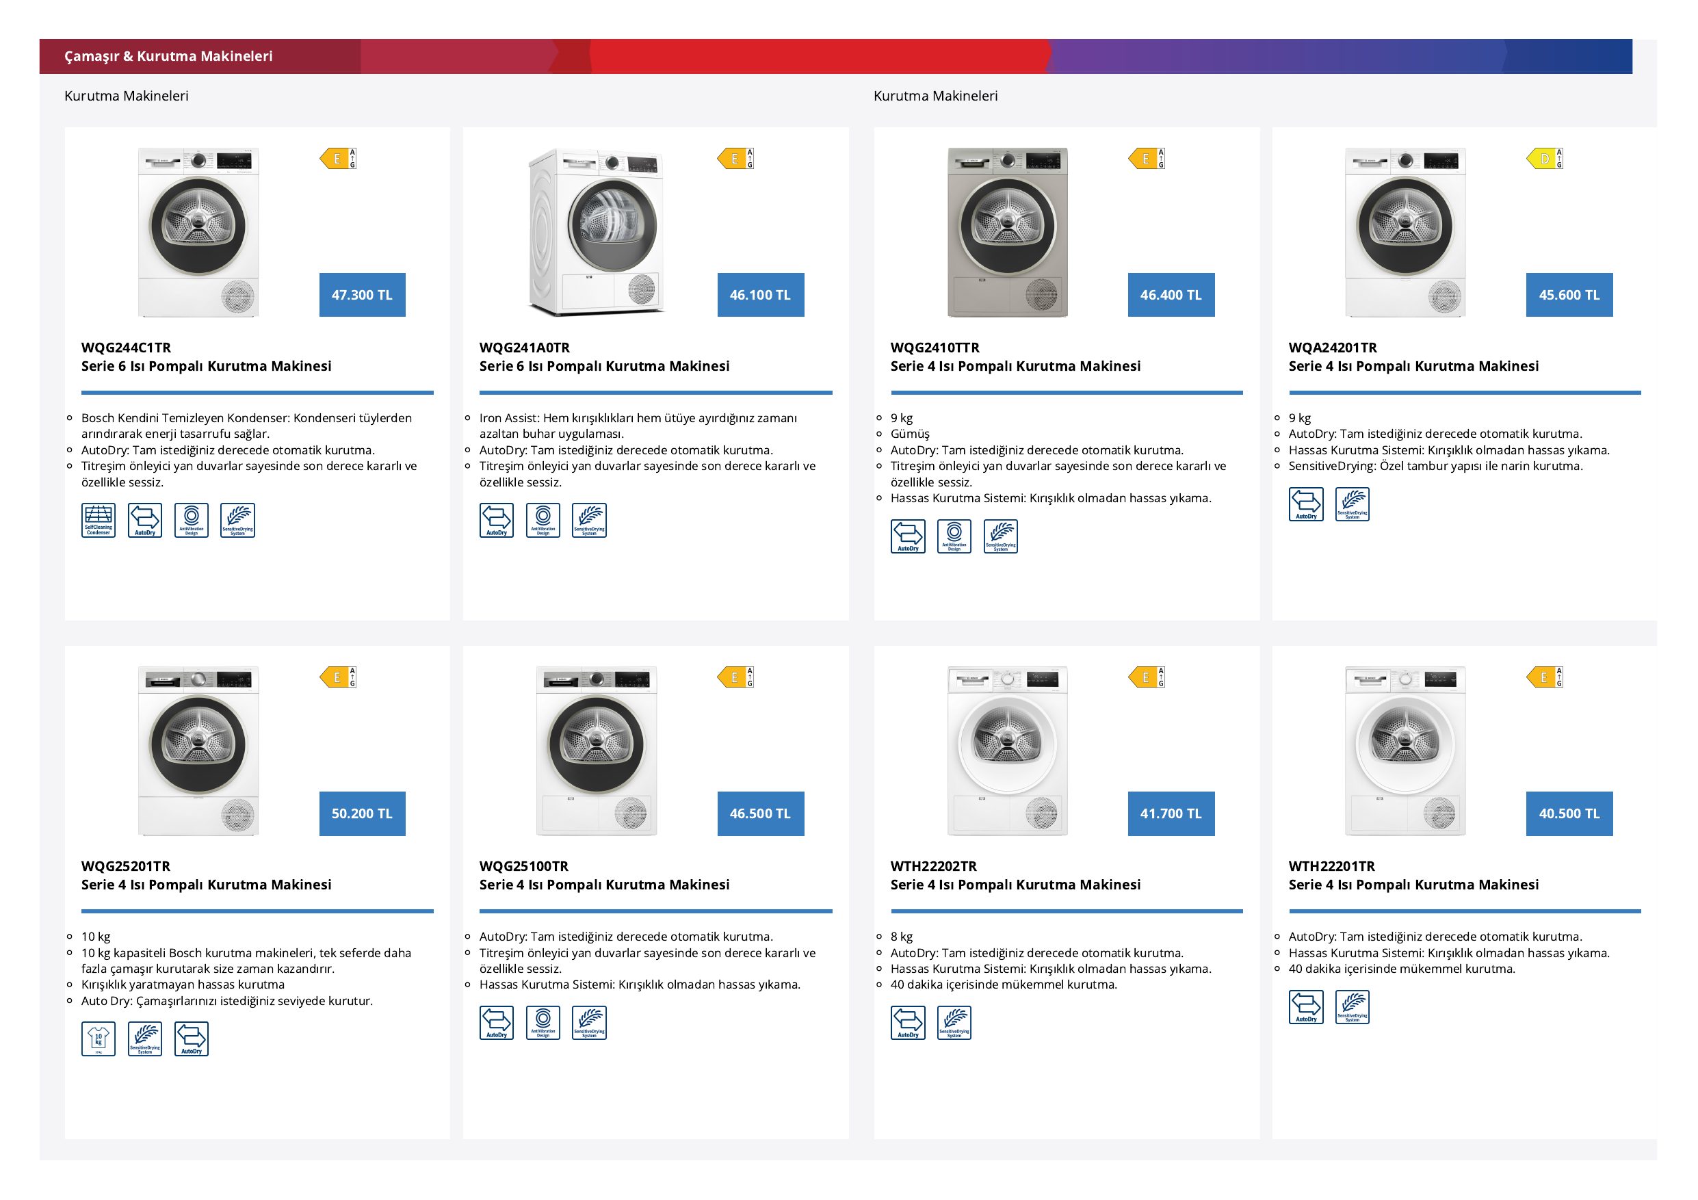Click the SensitiveDrying icon under WQG25201TR
The width and height of the screenshot is (1698, 1200).
[x=145, y=1039]
